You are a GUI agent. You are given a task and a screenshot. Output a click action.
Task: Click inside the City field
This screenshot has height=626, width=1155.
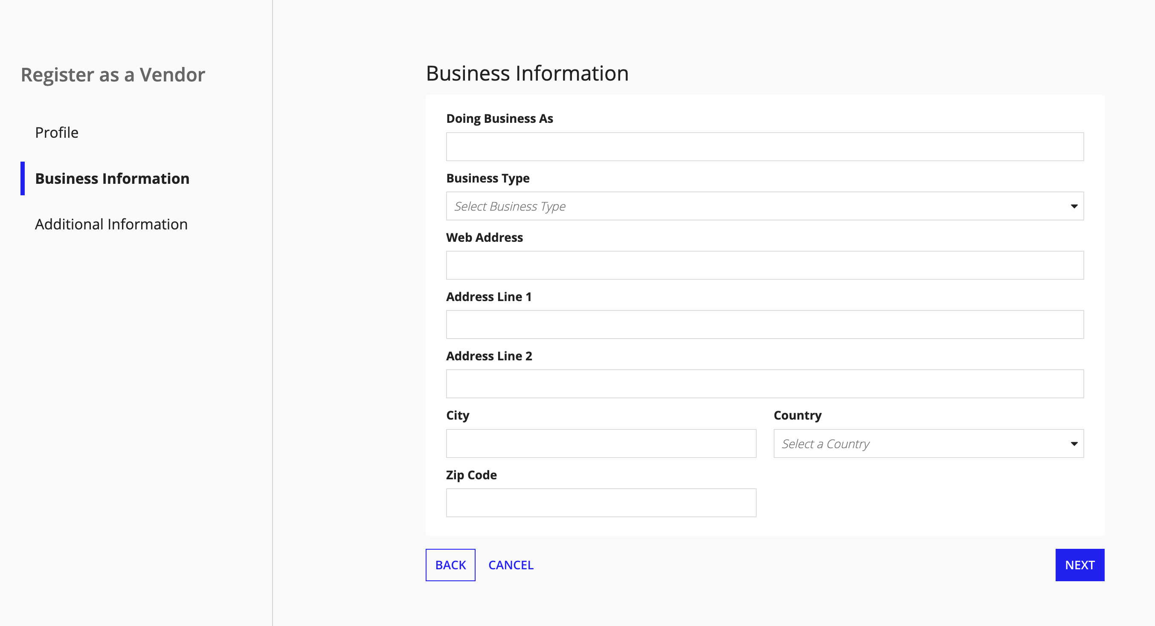pos(601,443)
